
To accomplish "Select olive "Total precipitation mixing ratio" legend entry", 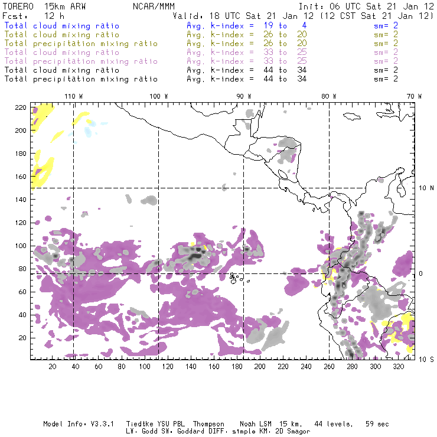I will [81, 44].
